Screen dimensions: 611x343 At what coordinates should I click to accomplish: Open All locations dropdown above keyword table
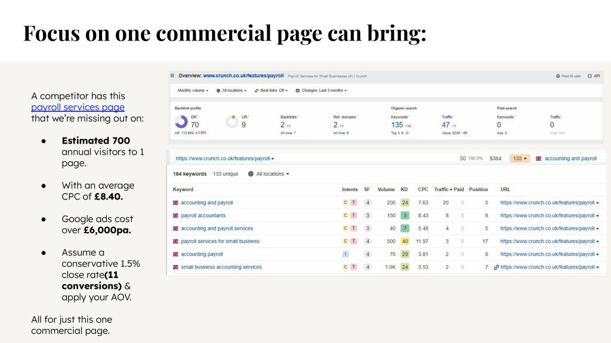click(269, 174)
